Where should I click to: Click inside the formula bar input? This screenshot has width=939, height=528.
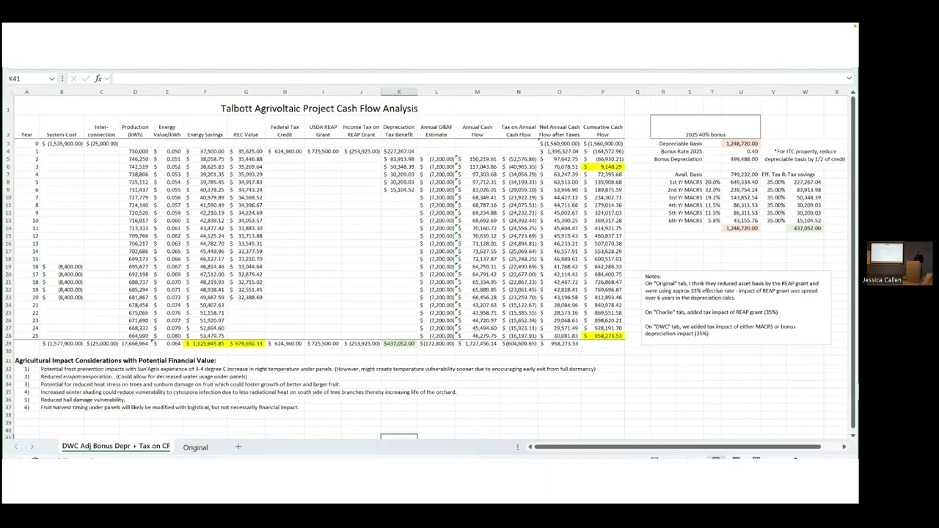477,78
